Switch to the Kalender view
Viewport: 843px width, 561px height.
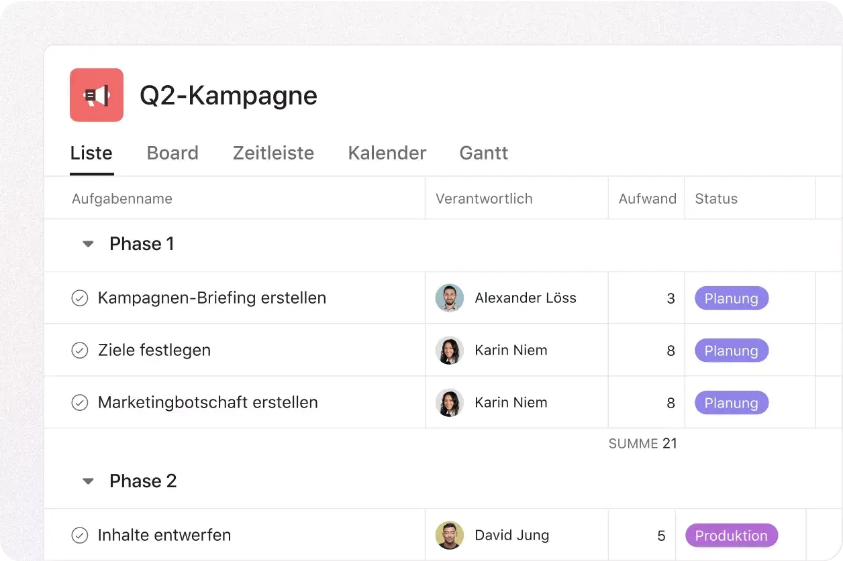(387, 153)
